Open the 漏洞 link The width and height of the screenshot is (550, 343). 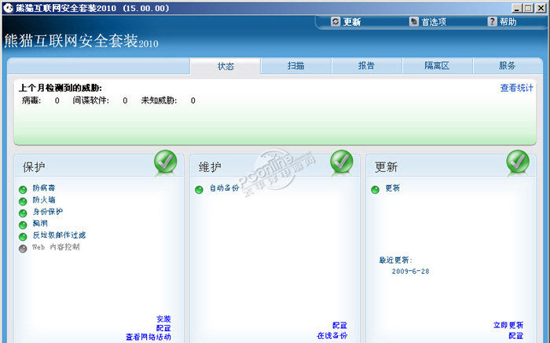click(x=40, y=223)
